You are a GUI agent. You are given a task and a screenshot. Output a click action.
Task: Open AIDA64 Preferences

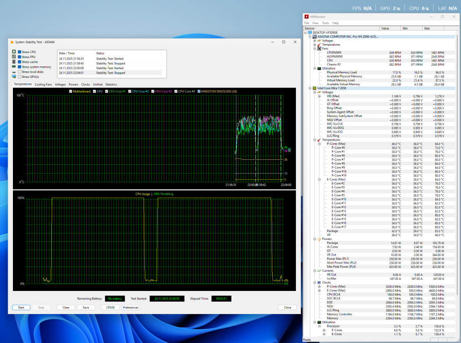[130, 308]
